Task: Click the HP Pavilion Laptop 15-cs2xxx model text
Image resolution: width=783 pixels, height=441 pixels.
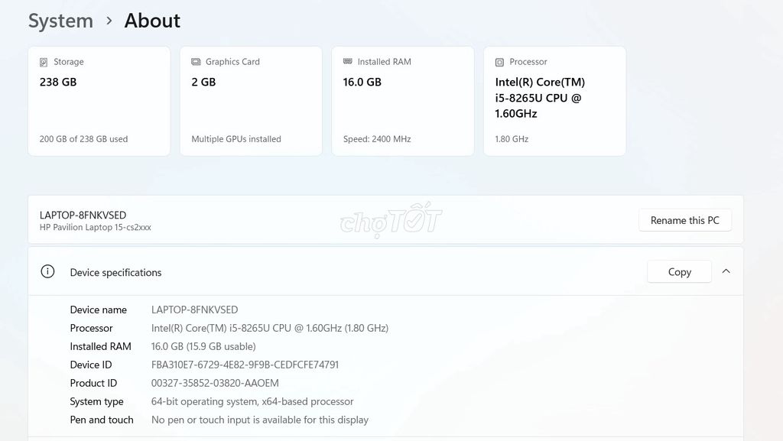Action: pyautogui.click(x=96, y=228)
